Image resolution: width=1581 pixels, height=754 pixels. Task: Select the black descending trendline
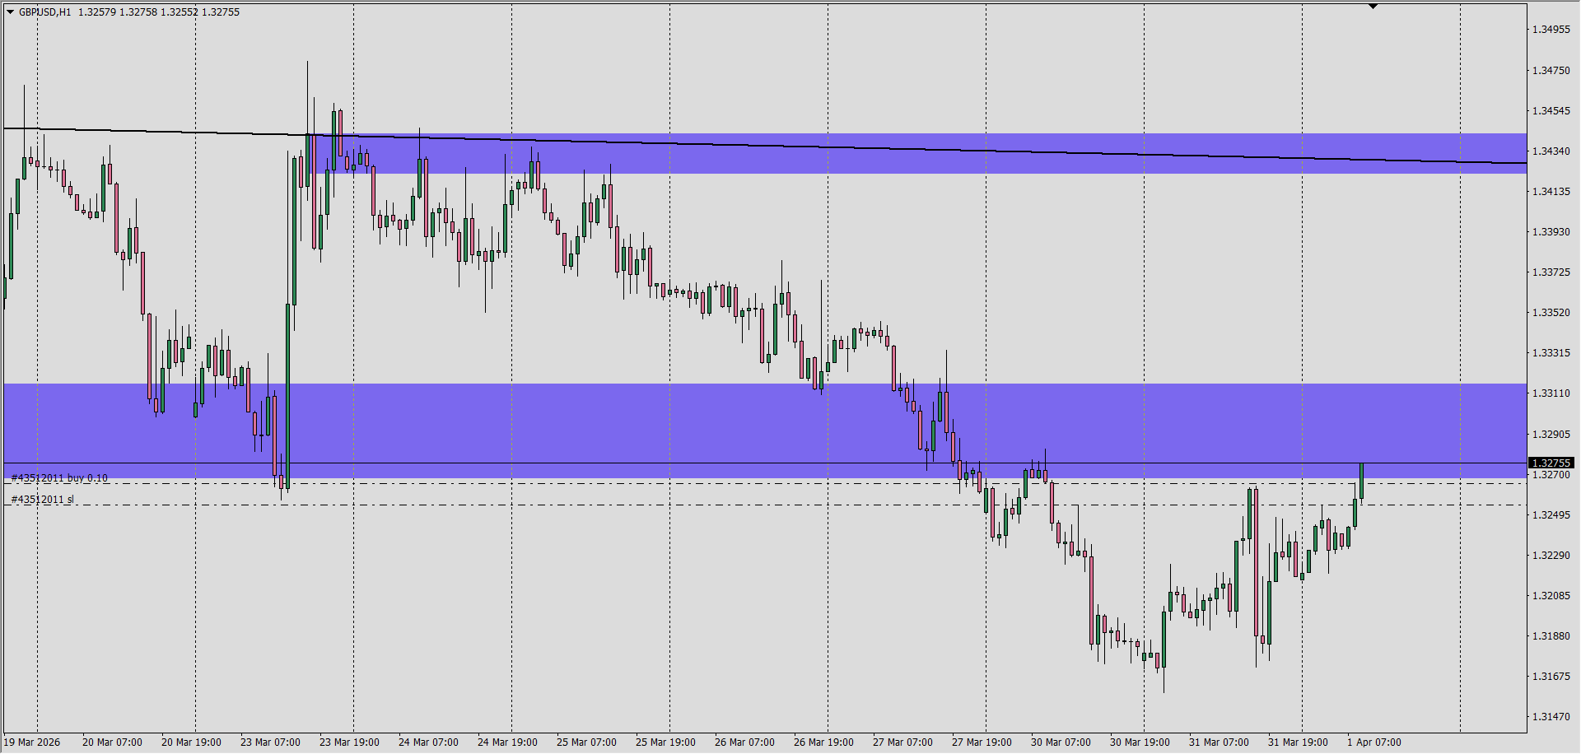pos(766,146)
